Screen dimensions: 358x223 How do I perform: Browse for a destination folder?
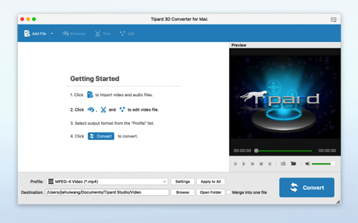(x=183, y=192)
